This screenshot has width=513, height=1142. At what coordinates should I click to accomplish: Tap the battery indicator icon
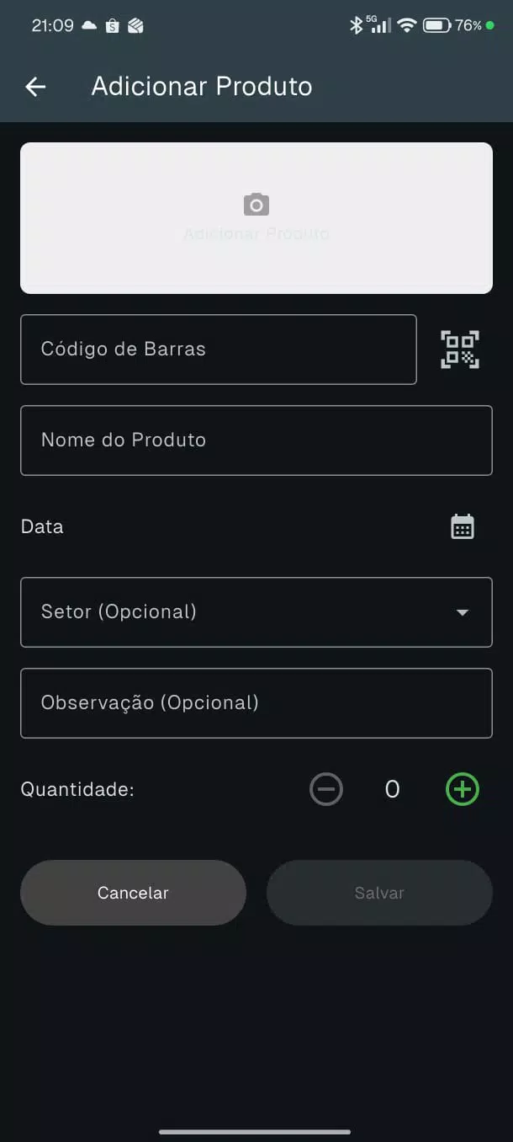436,25
